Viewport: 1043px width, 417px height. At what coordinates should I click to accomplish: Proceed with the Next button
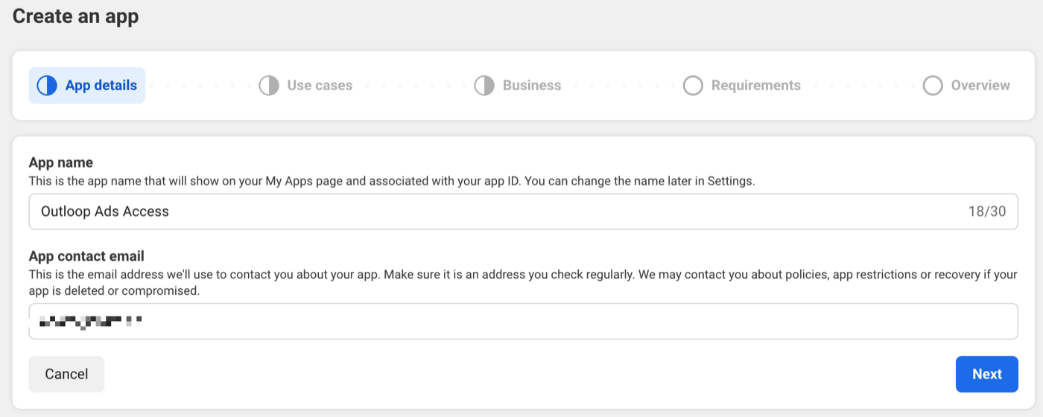pos(986,374)
